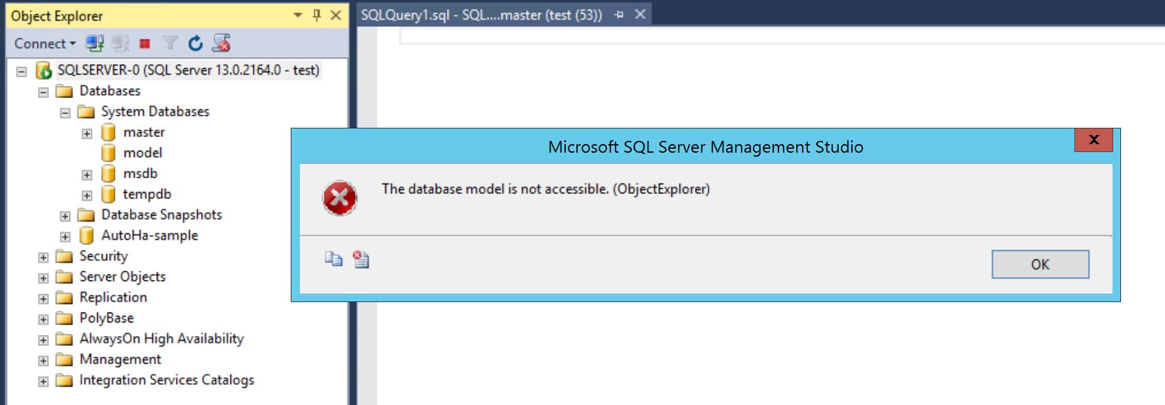
Task: Click the master database cylinder icon
Action: 108,132
